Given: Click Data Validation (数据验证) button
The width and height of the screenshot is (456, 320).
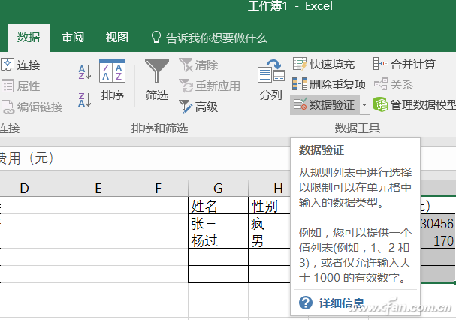Looking at the screenshot, I should point(325,104).
